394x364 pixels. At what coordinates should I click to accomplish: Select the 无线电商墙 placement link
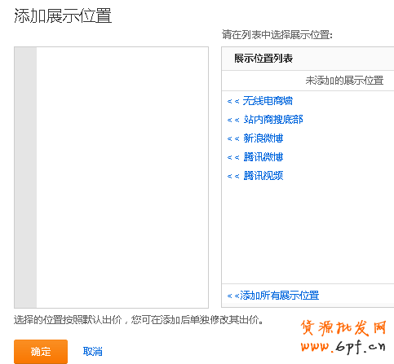click(x=268, y=101)
